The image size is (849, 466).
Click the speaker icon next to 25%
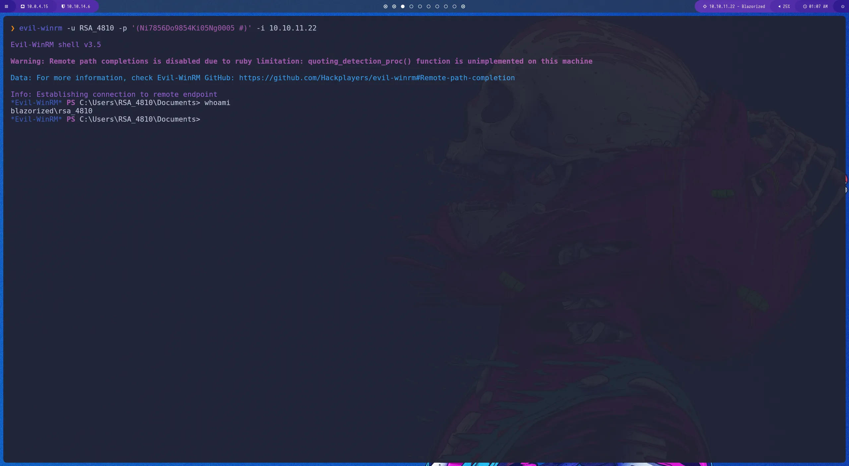[779, 6]
